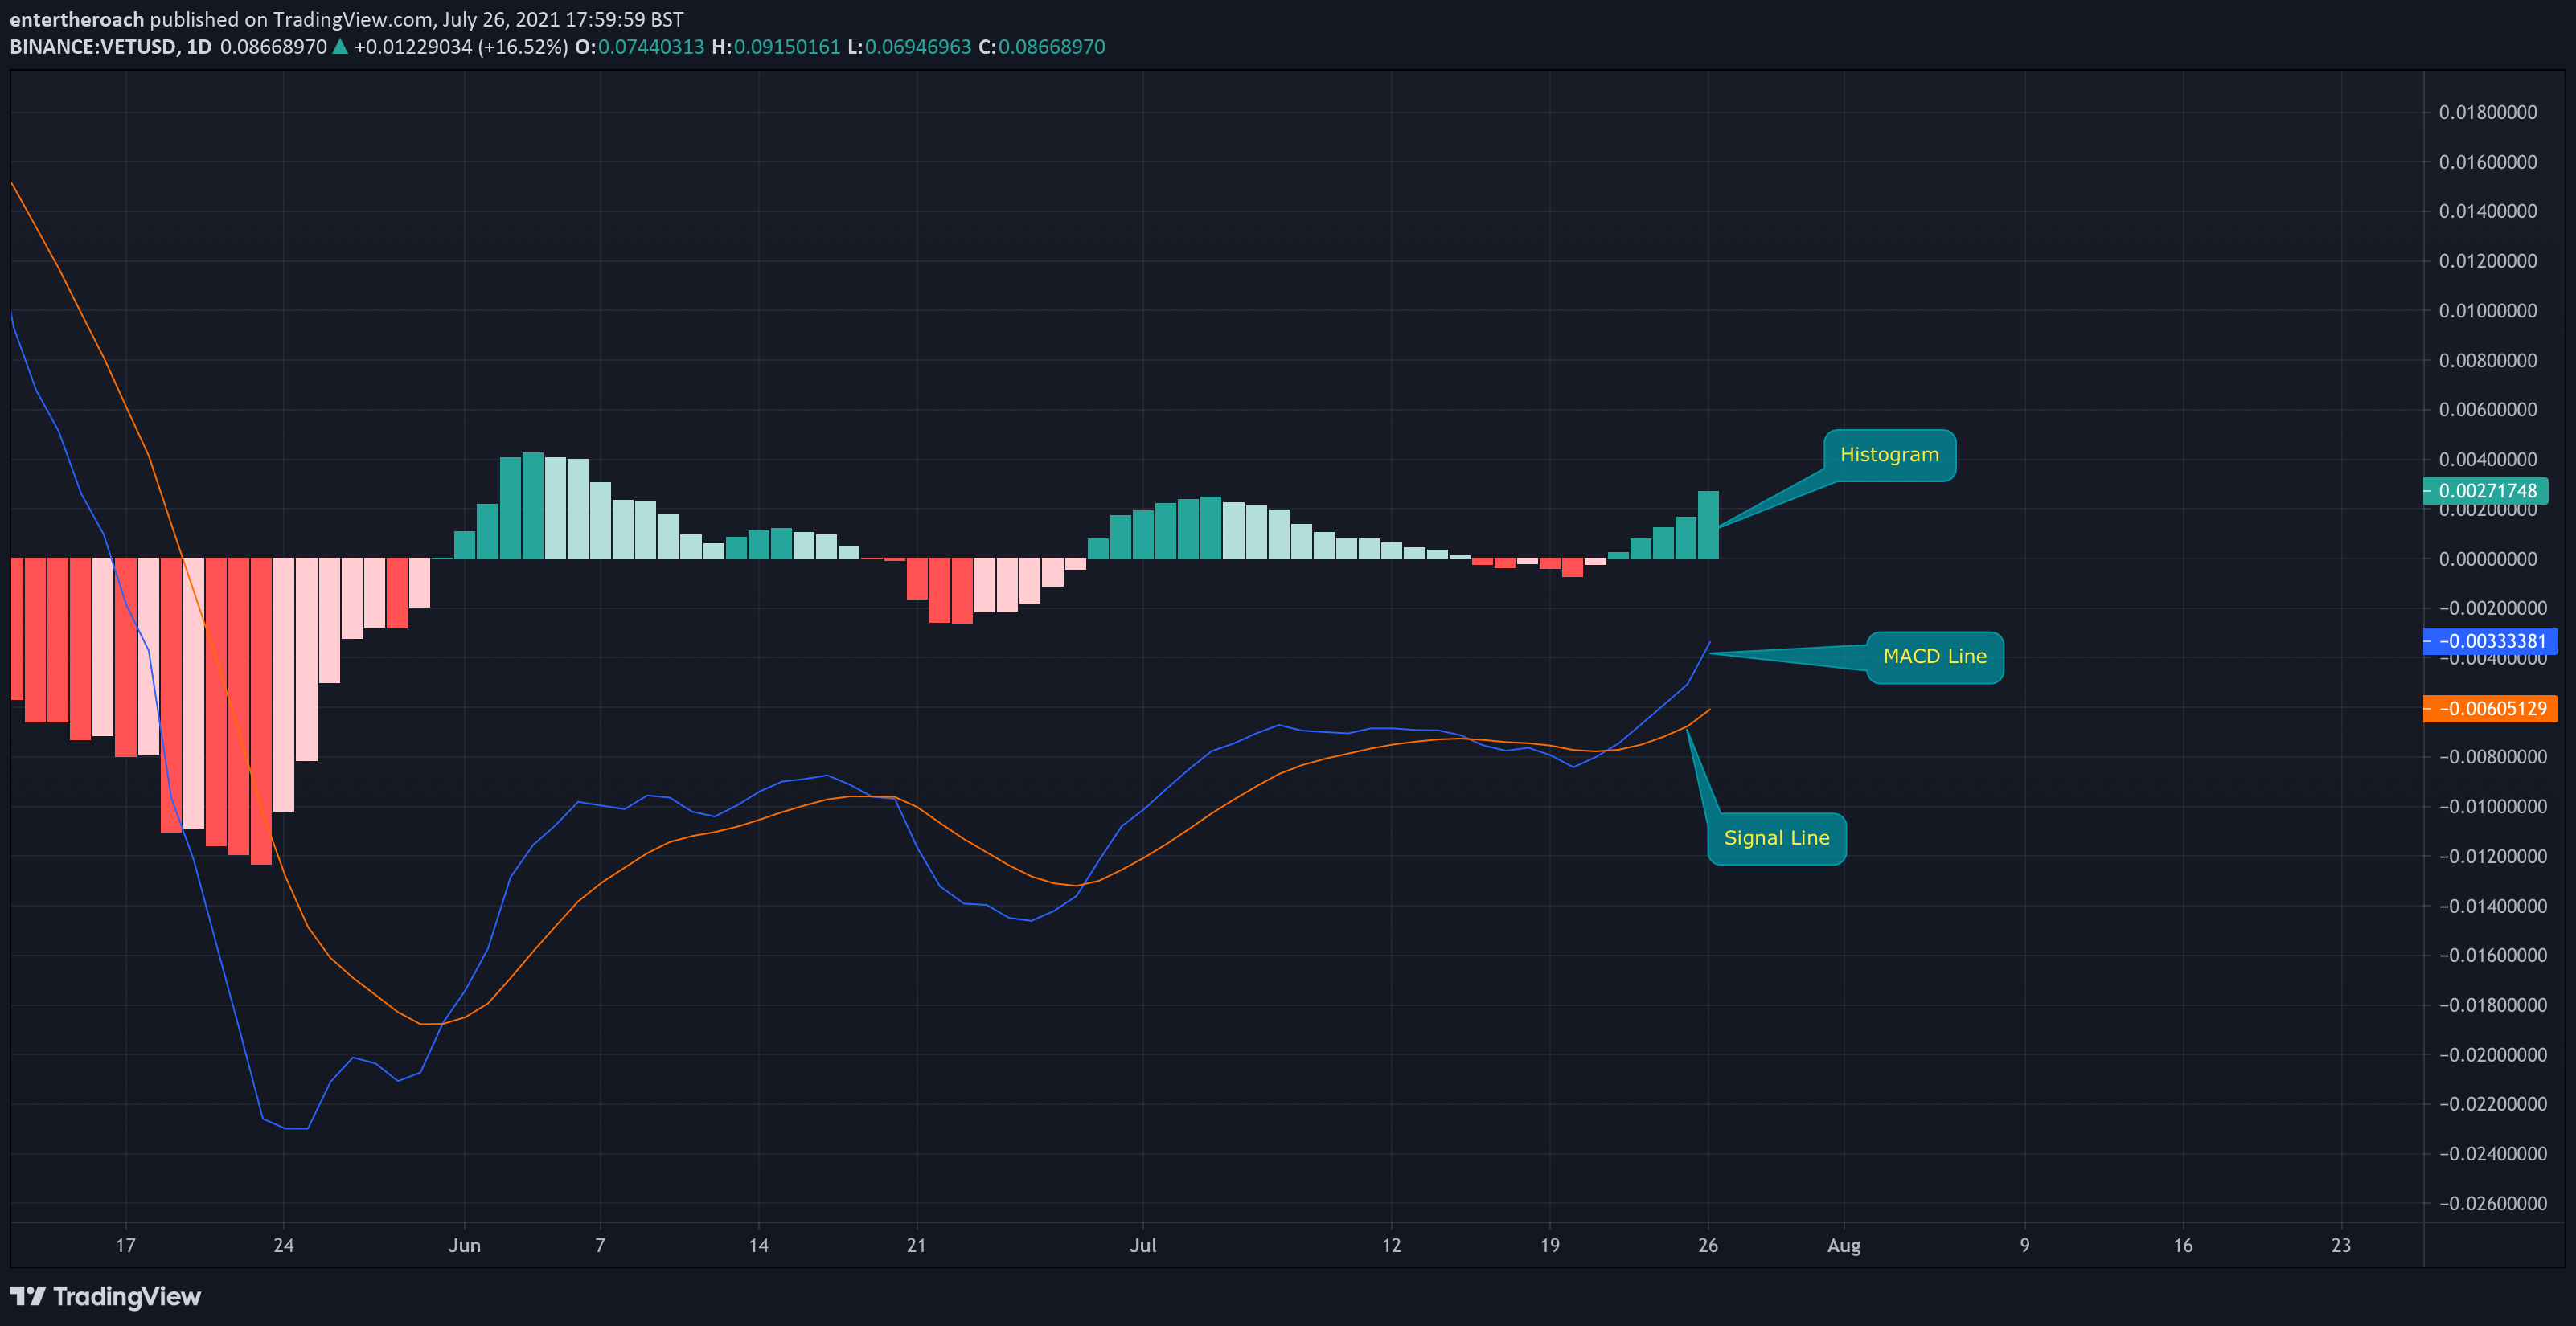The width and height of the screenshot is (2576, 1326).
Task: Click the Aug date label on time axis
Action: coord(1844,1245)
